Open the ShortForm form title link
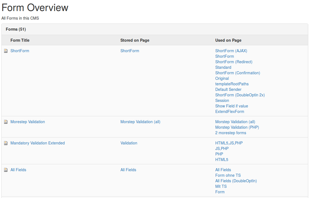The image size is (309, 198). pyautogui.click(x=20, y=51)
